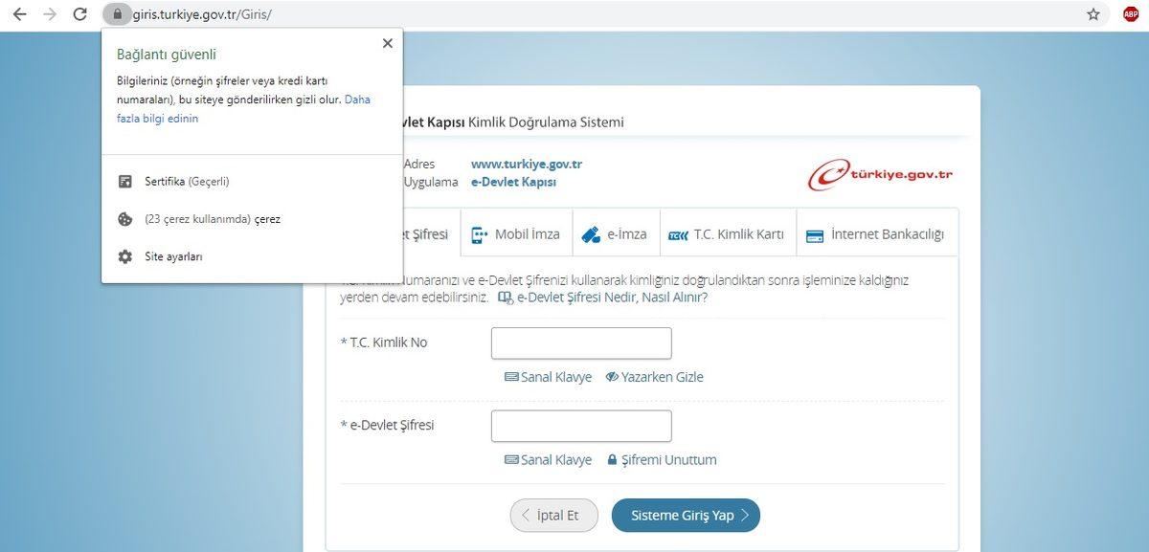Open Site ayarları via the gear icon

[x=124, y=255]
